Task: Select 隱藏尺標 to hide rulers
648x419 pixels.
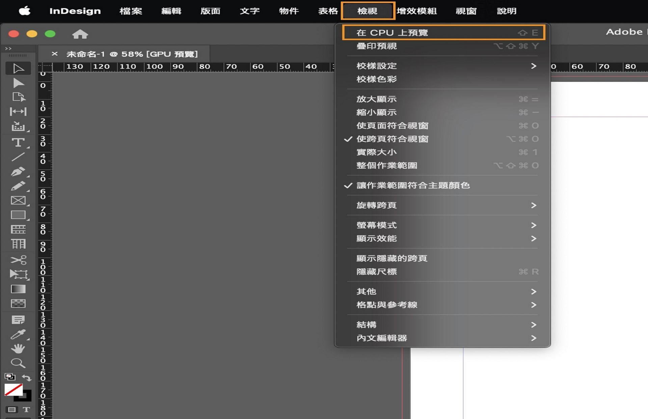Action: [x=377, y=272]
